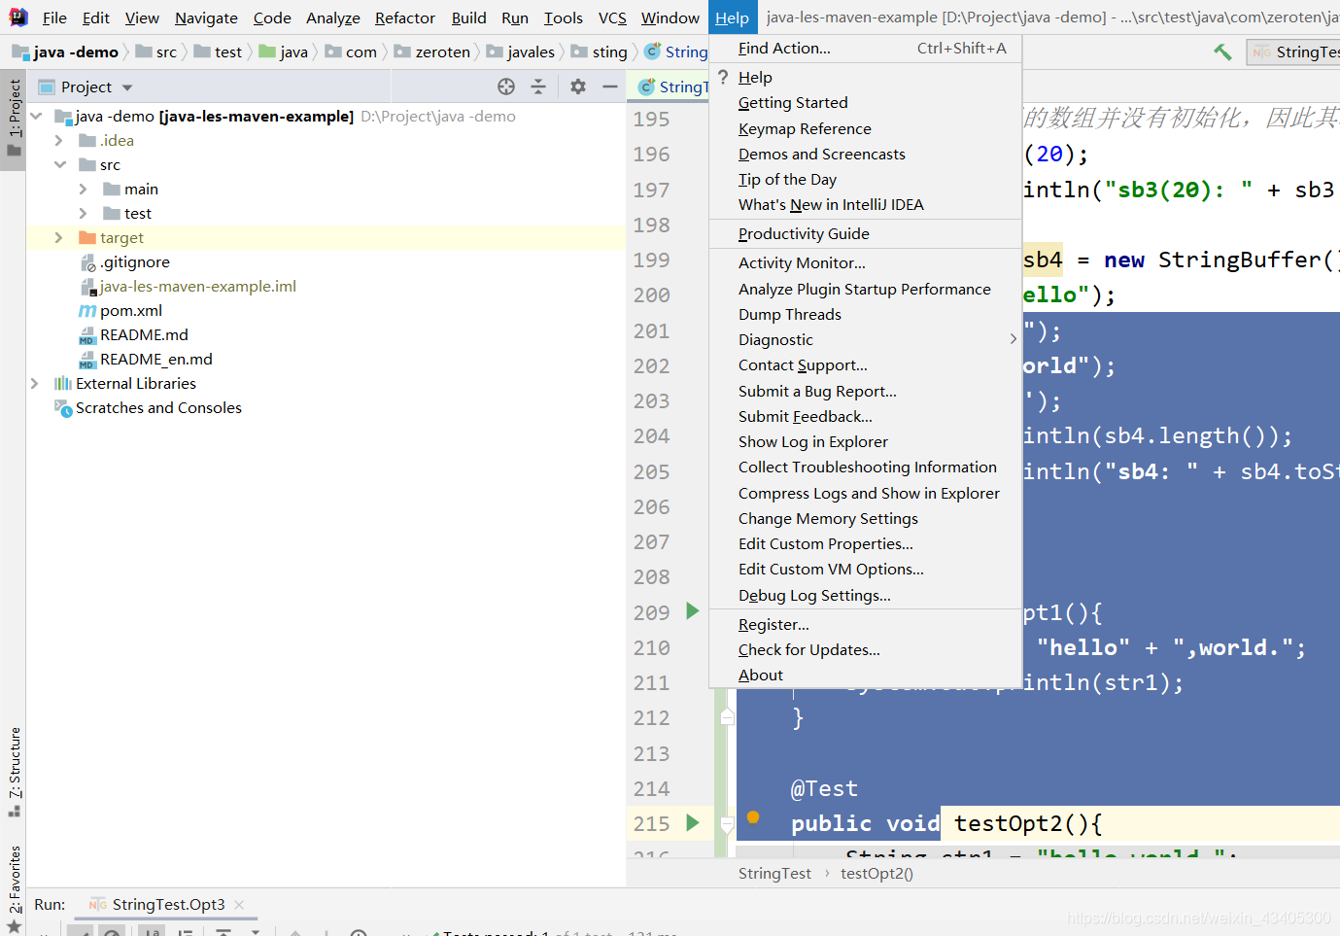Choose Change Memory Settings
Image resolution: width=1340 pixels, height=936 pixels.
865,518
